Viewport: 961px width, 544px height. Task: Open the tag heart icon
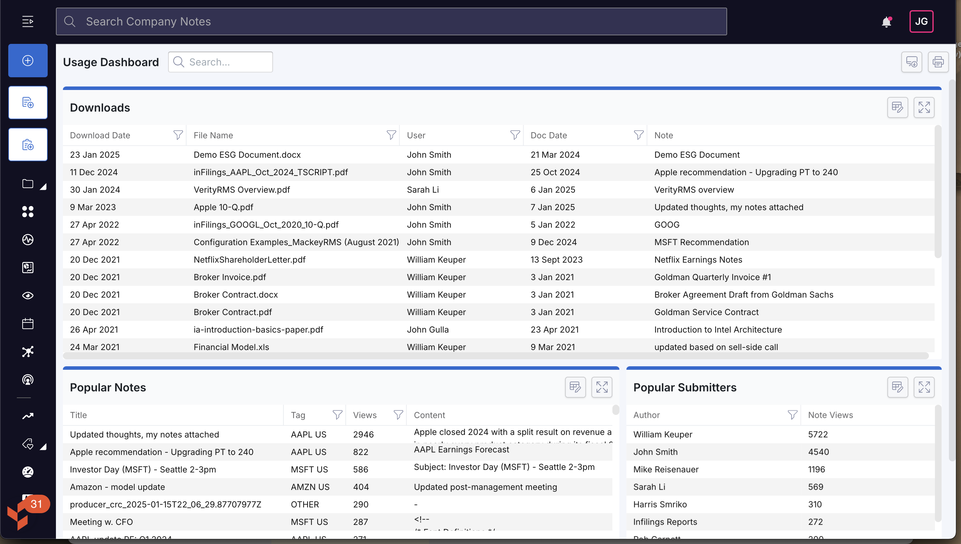pos(28,444)
